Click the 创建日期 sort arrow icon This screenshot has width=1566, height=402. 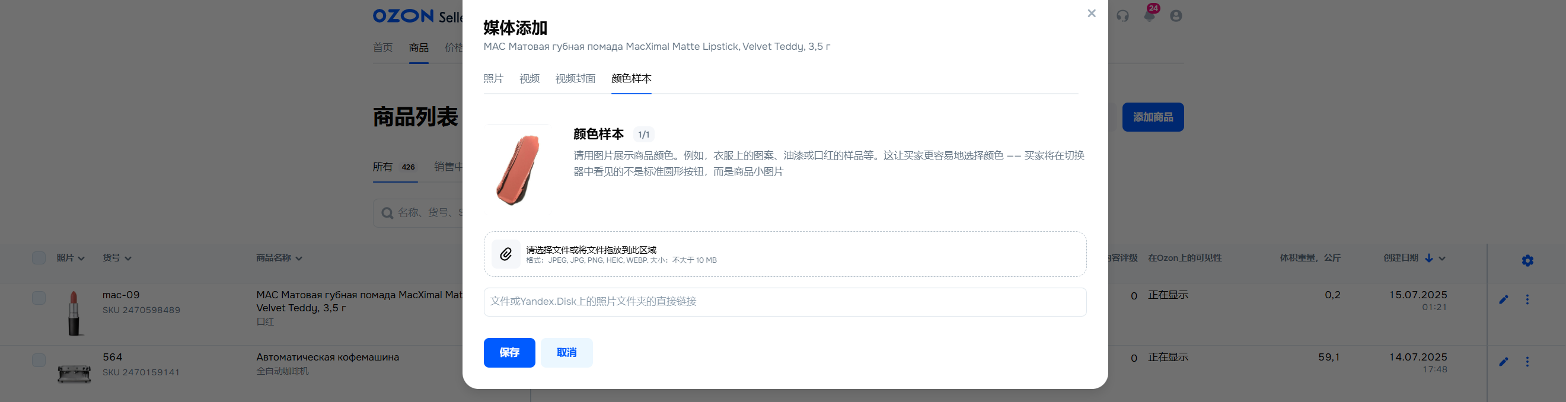(1428, 258)
